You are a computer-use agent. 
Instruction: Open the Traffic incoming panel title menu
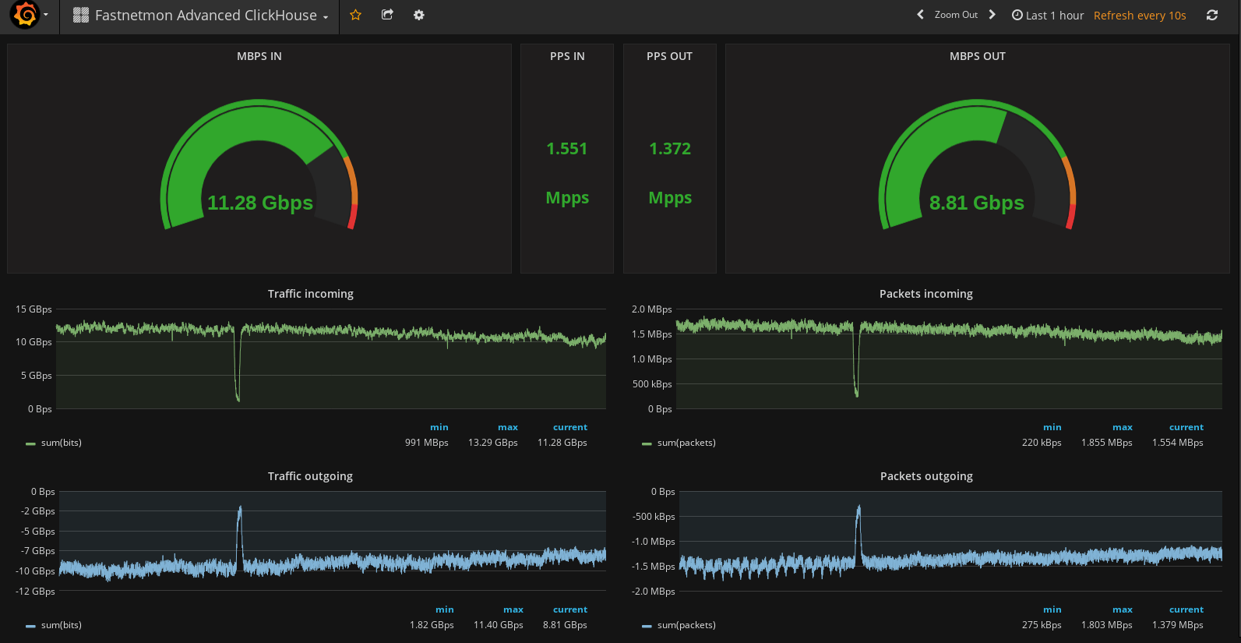pyautogui.click(x=310, y=294)
